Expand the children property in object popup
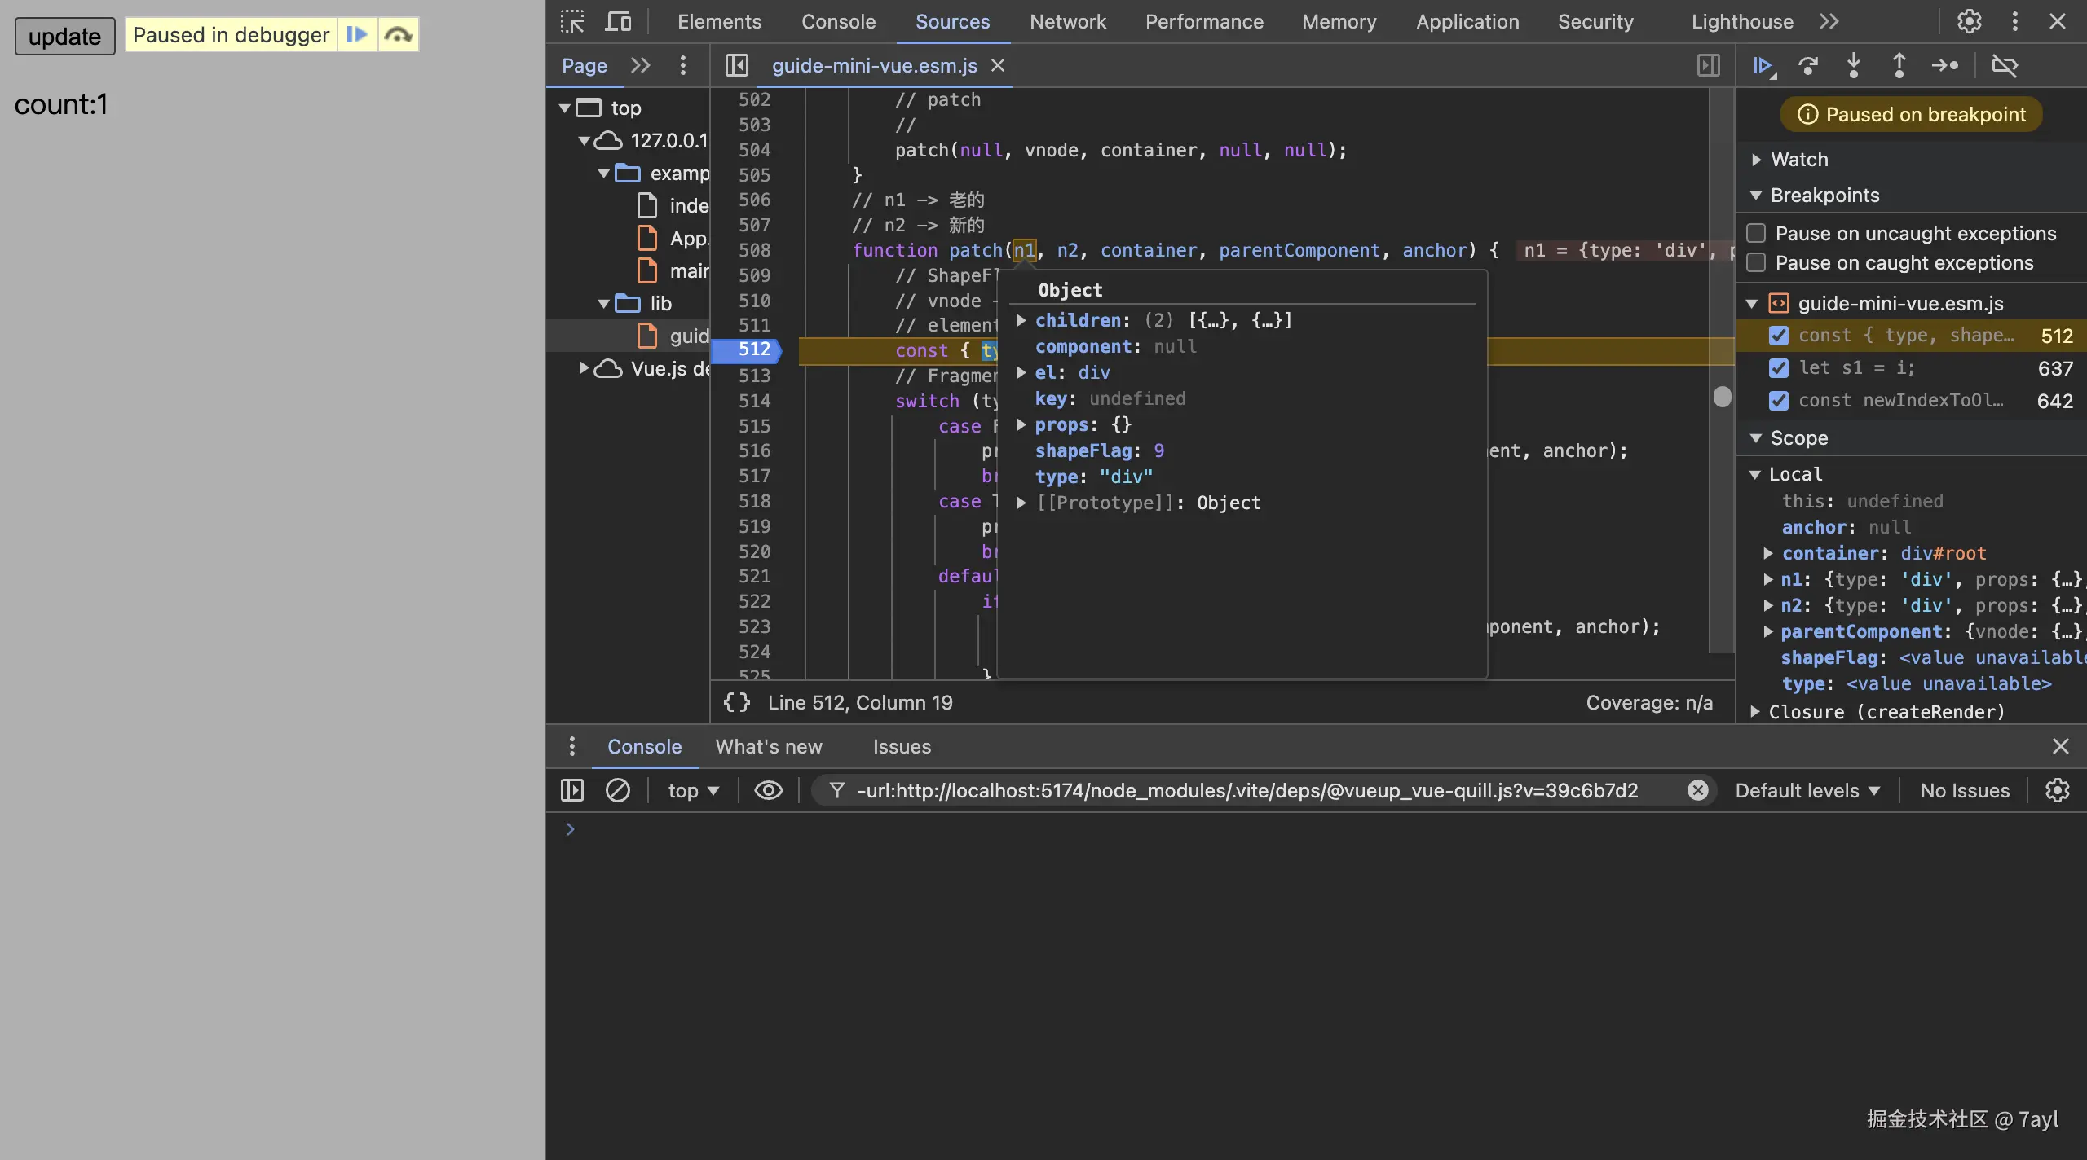Screen dimensions: 2087x1160 1021,320
